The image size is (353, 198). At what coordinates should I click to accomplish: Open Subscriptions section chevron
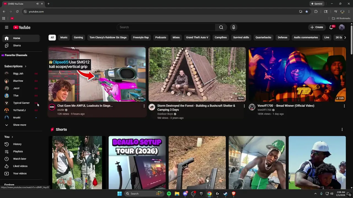click(x=25, y=66)
